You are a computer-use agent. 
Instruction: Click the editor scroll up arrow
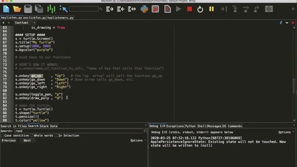294,28
